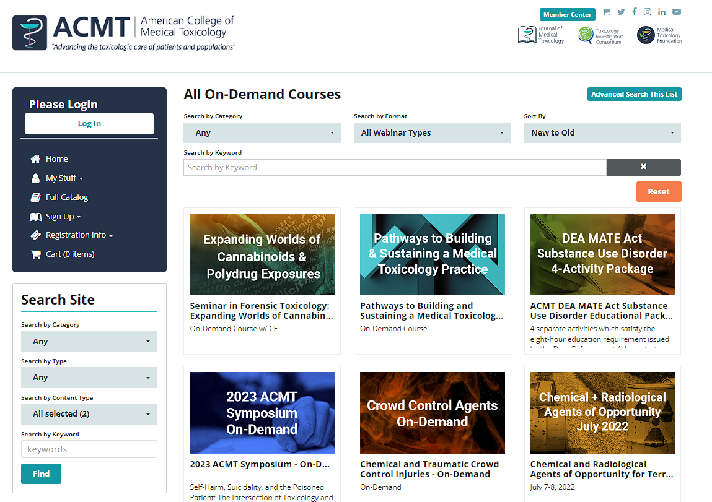Image resolution: width=712 pixels, height=502 pixels.
Task: Open ACMT's Twitter page
Action: click(620, 11)
